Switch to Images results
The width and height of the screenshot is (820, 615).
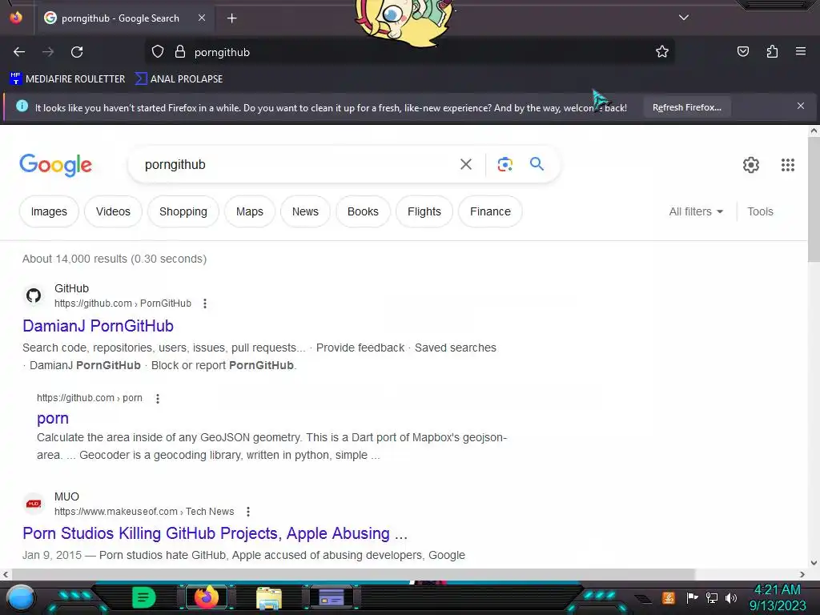[x=49, y=211]
